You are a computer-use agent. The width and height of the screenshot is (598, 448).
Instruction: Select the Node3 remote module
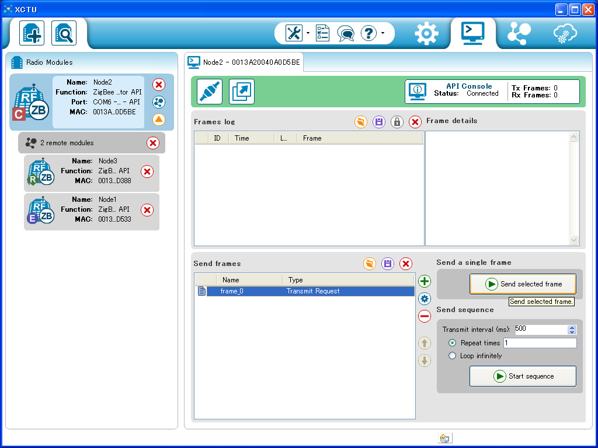(x=92, y=173)
